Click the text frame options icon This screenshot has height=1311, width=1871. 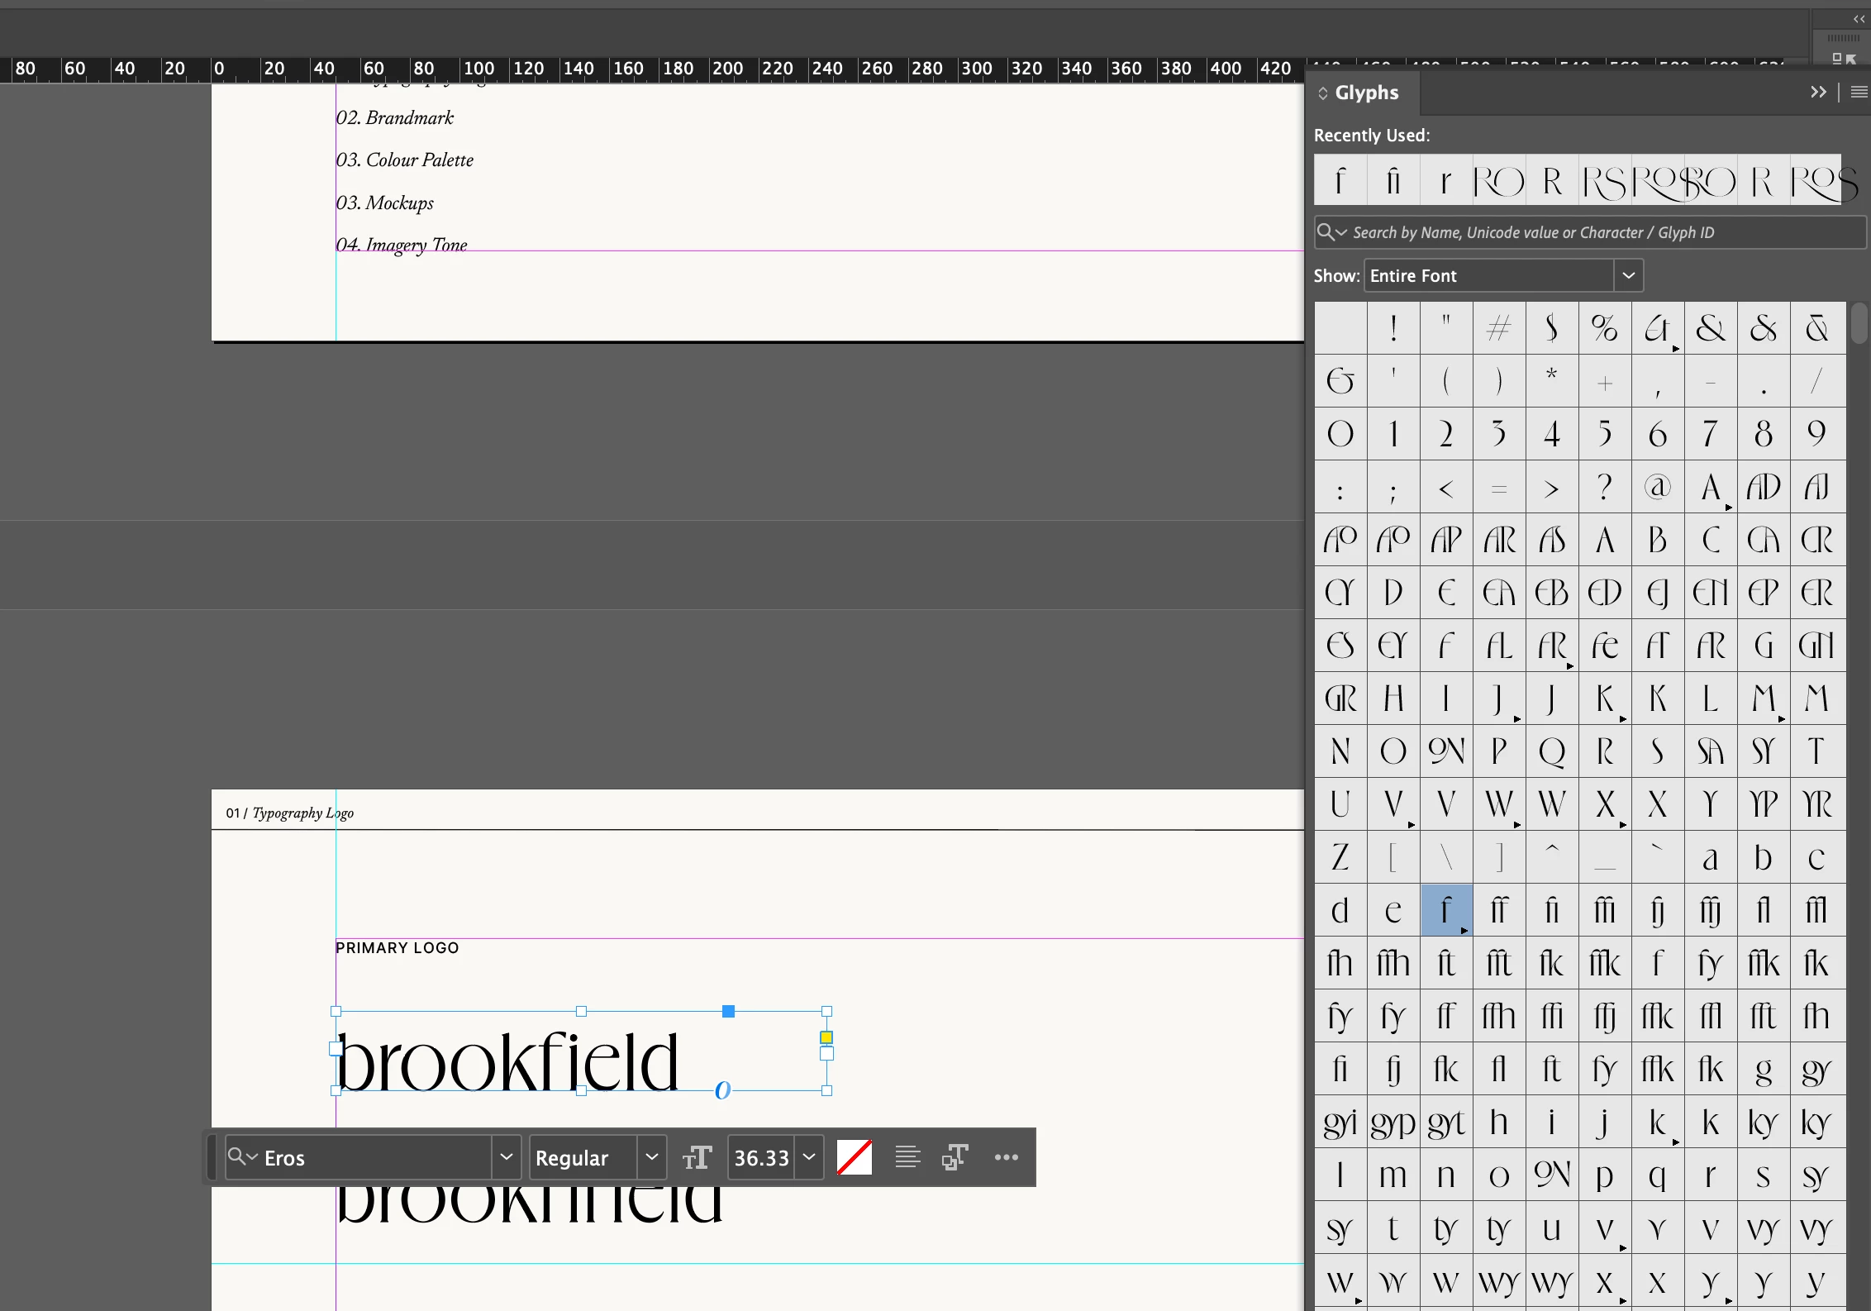955,1157
